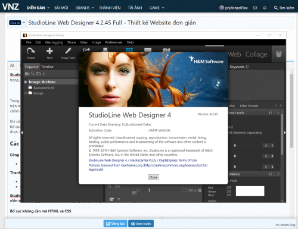
Task: Click the table view icon in Organize panel
Action: pos(39,74)
